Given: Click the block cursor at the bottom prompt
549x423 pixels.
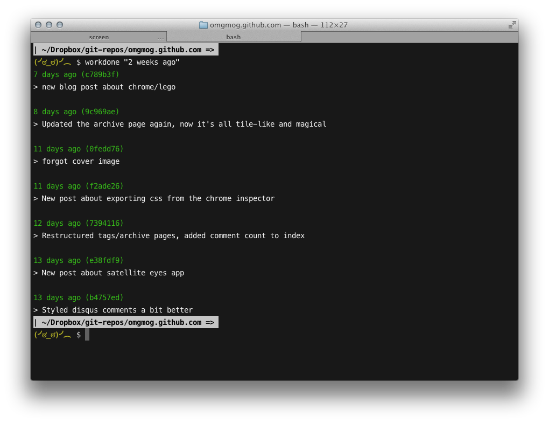Looking at the screenshot, I should pos(87,335).
